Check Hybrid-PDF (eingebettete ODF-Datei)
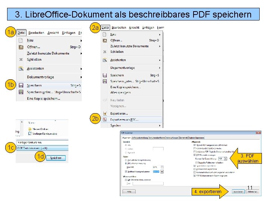The image size is (269, 201). [195, 145]
